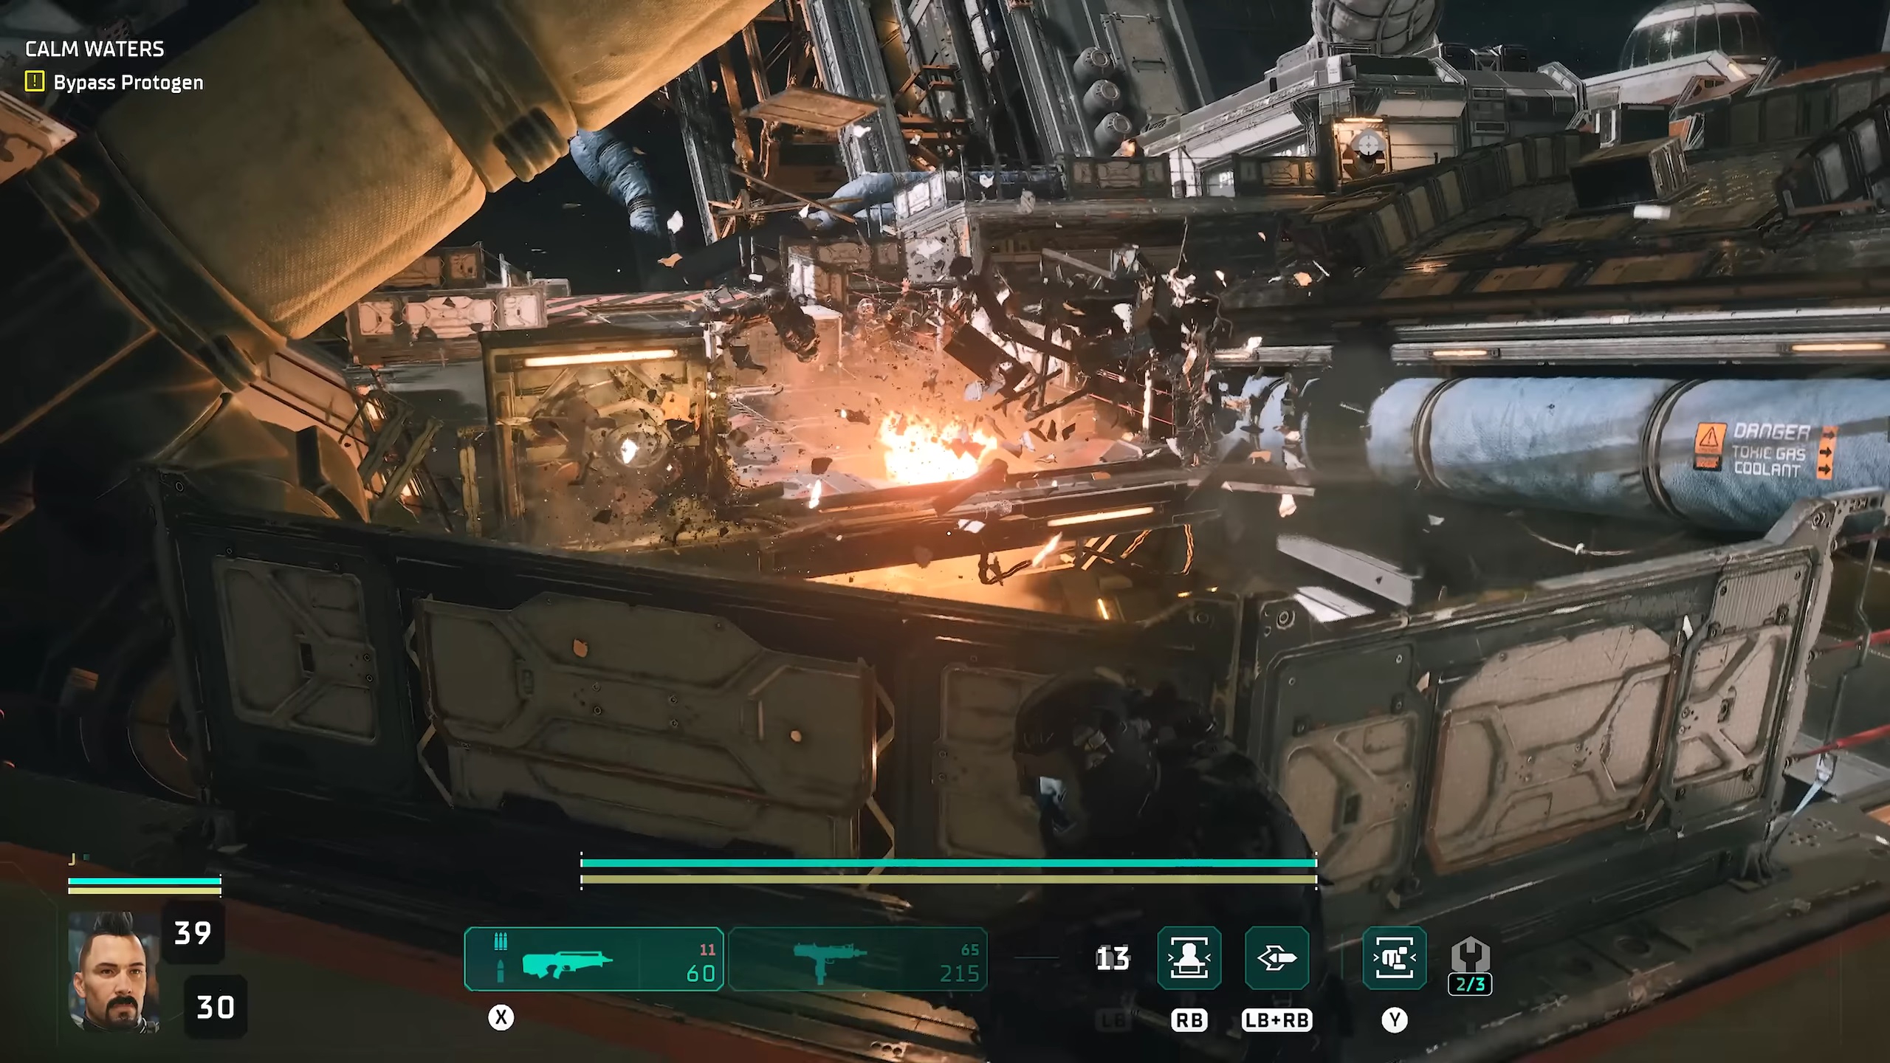1890x1063 pixels.
Task: Click the teal bar in the bottom center
Action: point(949,863)
